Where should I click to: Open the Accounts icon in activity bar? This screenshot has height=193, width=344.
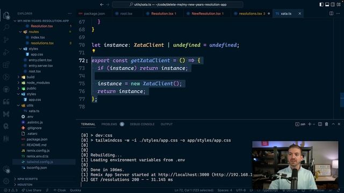[6, 169]
